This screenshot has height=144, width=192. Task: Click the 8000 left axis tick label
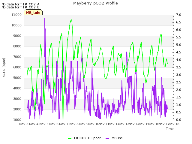click(17, 46)
